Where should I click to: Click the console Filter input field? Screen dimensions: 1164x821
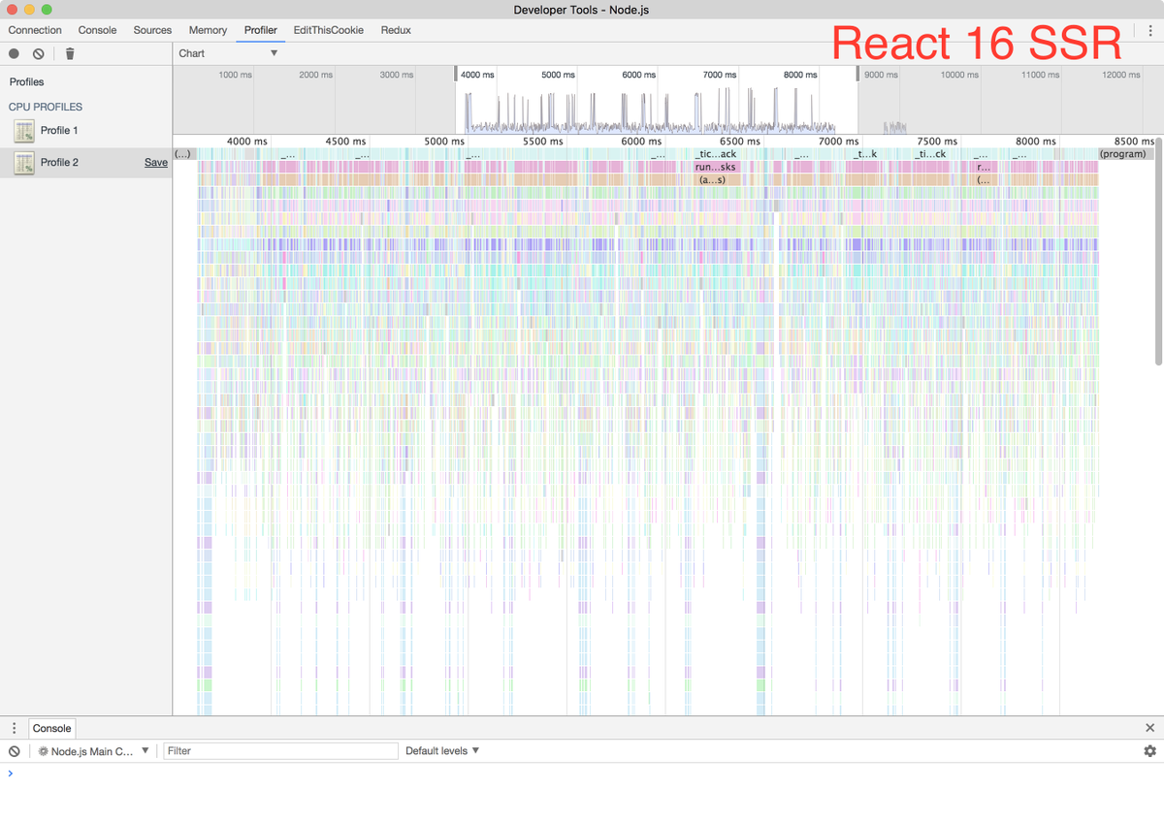(x=280, y=751)
